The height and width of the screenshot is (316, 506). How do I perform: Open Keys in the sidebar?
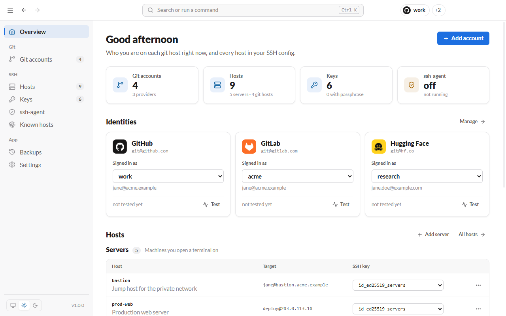47,99
